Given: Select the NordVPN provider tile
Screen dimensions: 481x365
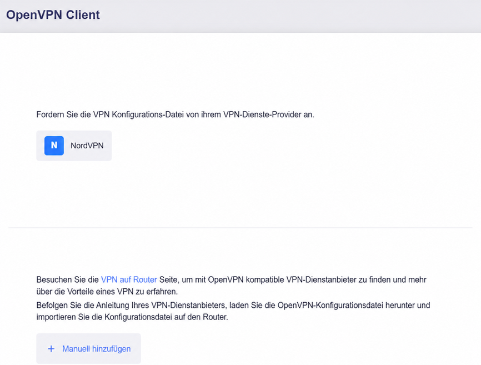Looking at the screenshot, I should 74,146.
